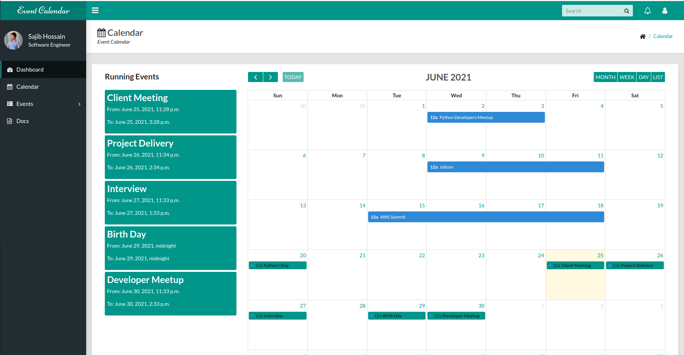Open Dashboard via its dashboard icon
684x355 pixels.
(x=10, y=69)
